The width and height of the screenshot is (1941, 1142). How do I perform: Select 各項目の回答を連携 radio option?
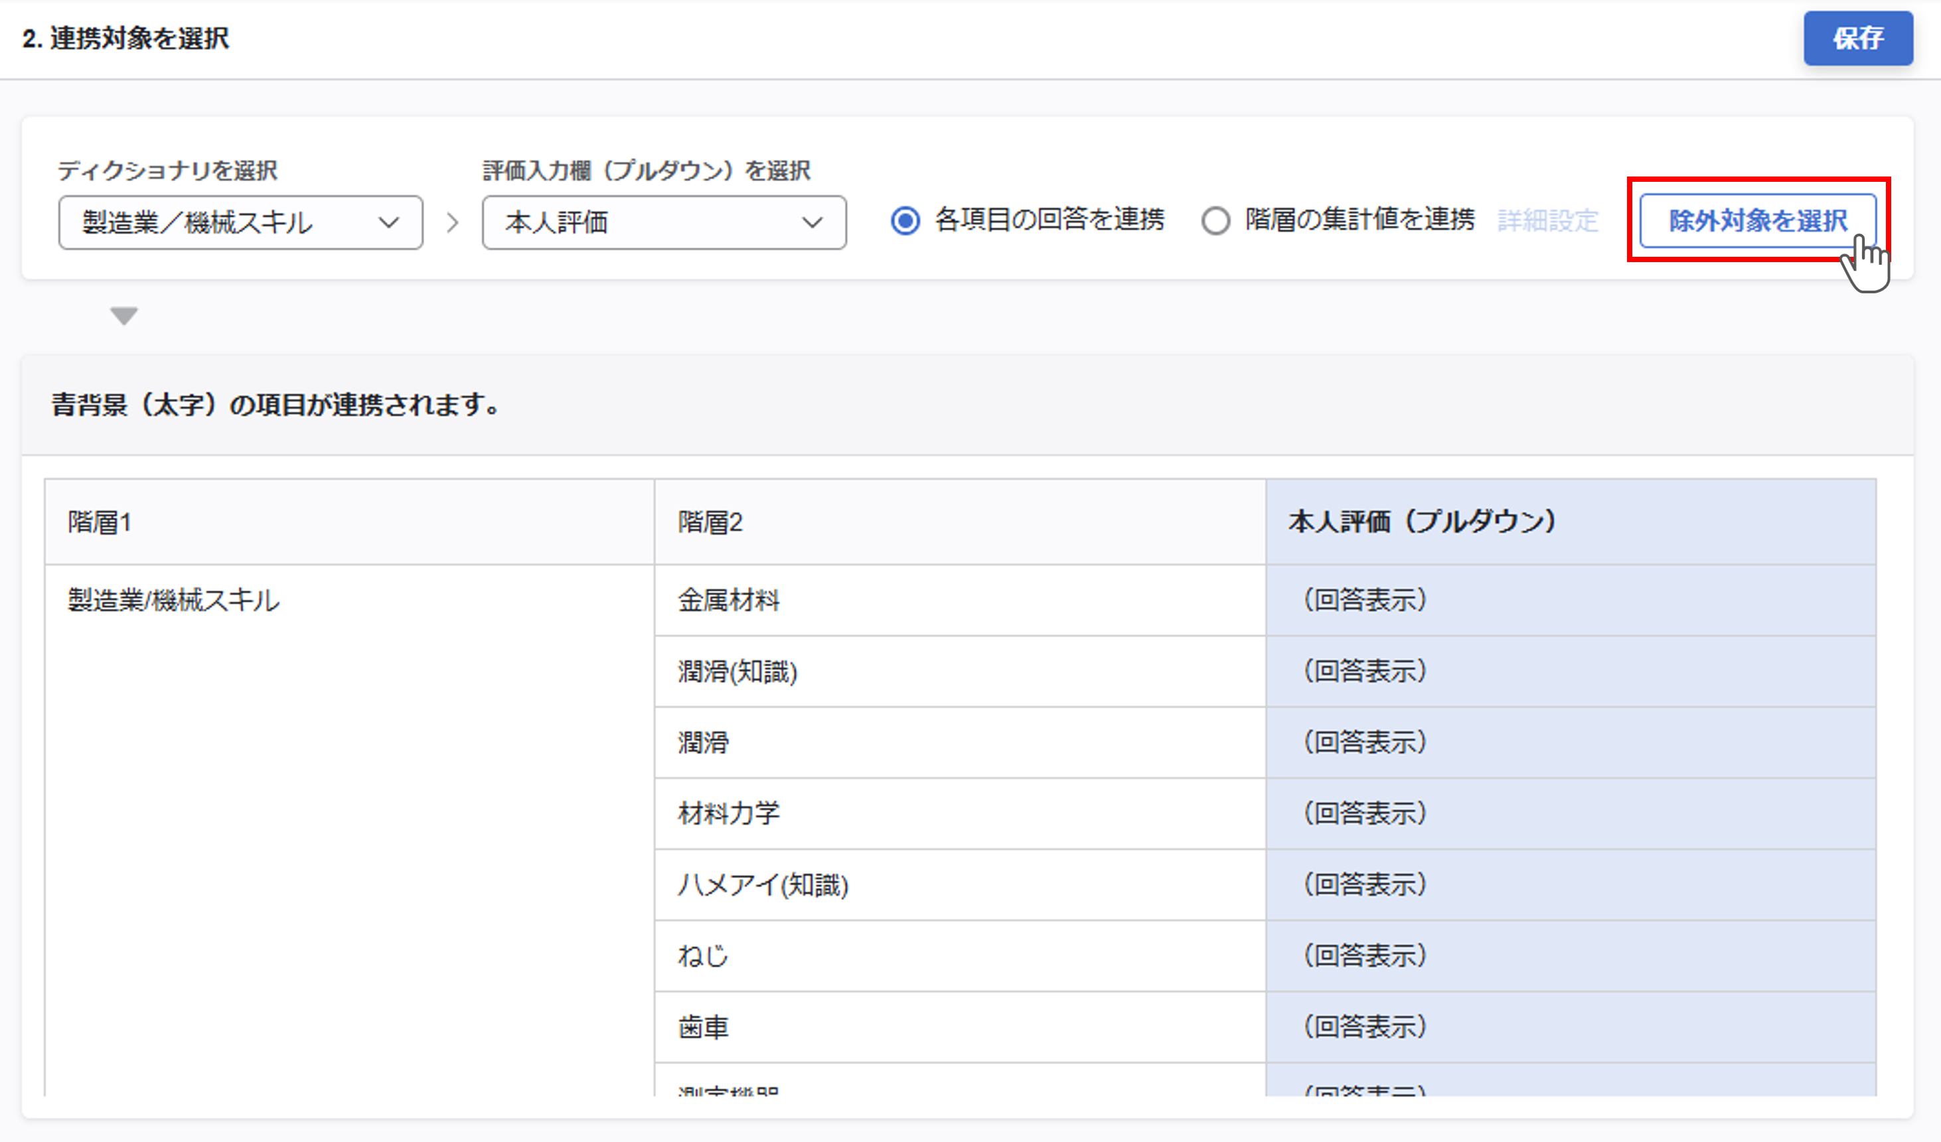click(x=905, y=221)
